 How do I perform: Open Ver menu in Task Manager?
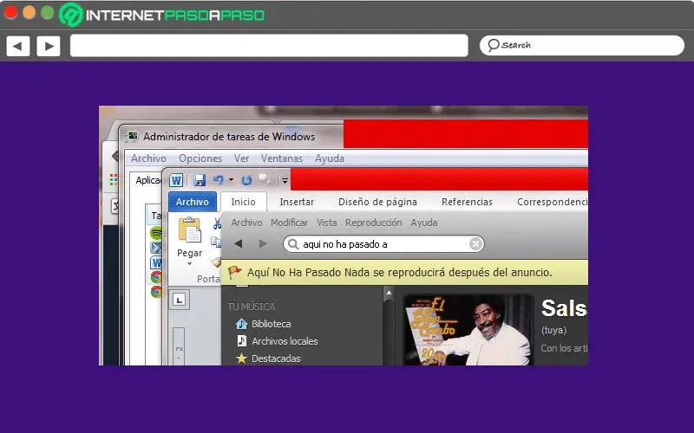tap(241, 158)
